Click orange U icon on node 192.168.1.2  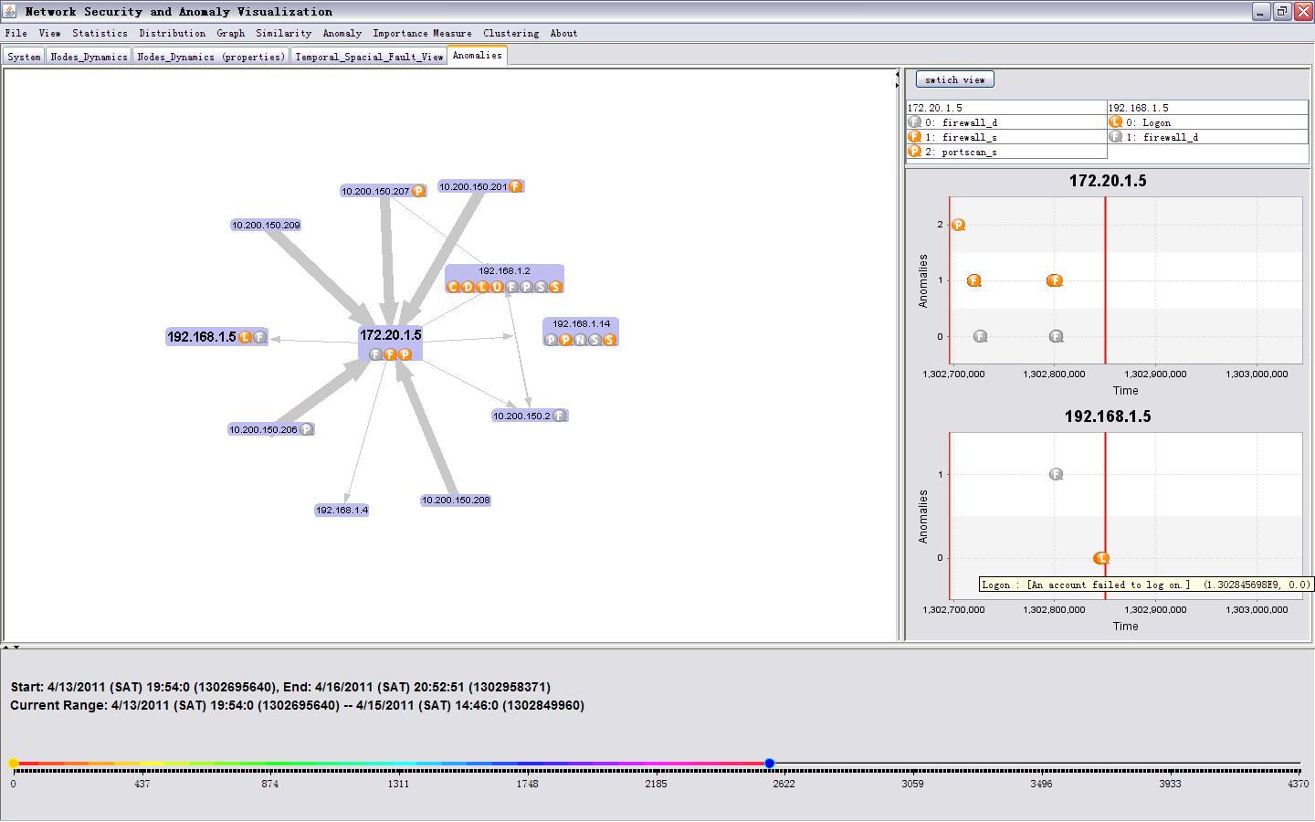[497, 287]
